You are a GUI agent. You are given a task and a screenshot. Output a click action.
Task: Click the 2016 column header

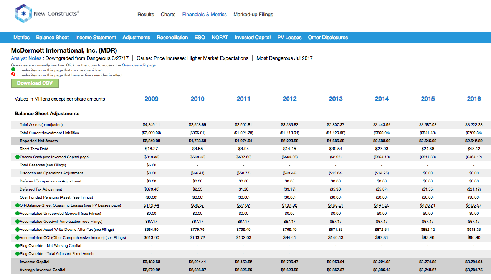pos(474,99)
